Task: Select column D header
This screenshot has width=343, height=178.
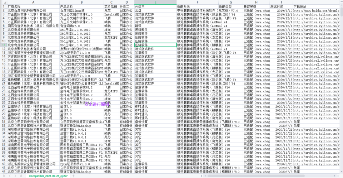Action: click(x=126, y=2)
